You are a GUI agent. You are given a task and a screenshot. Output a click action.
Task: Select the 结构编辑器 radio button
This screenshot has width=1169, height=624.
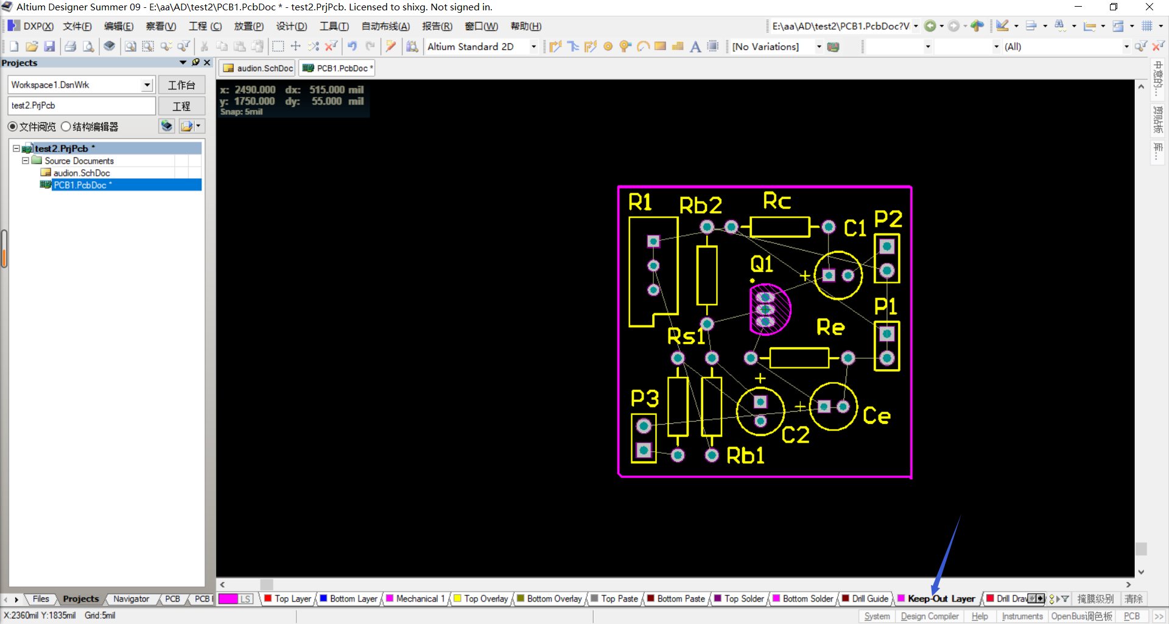pos(66,127)
